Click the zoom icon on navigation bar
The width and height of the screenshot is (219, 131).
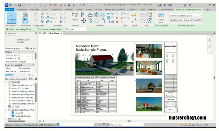point(210,47)
